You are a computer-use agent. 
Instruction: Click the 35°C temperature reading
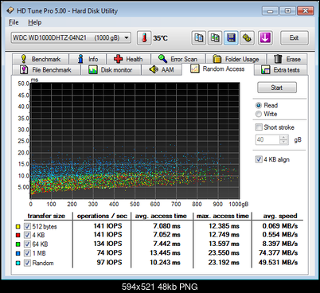[x=161, y=38]
